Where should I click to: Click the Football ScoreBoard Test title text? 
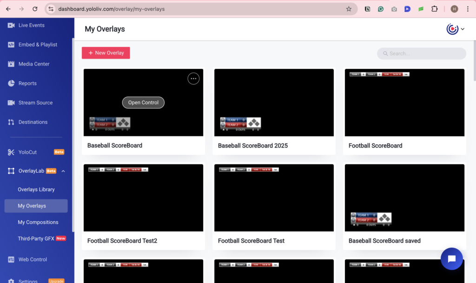coord(251,241)
